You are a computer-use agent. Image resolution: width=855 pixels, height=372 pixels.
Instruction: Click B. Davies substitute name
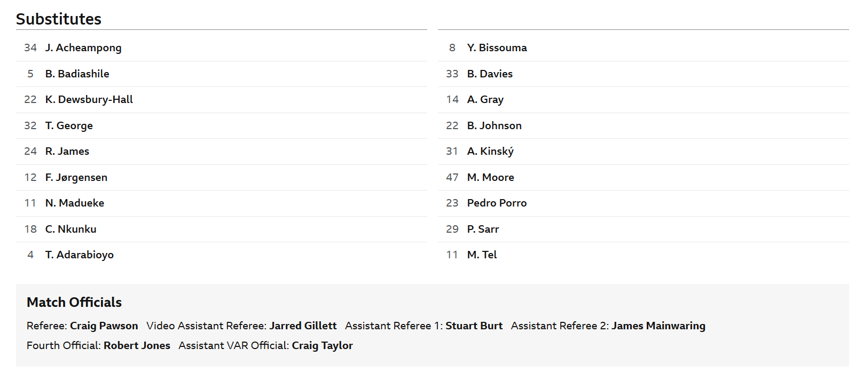[x=490, y=74]
